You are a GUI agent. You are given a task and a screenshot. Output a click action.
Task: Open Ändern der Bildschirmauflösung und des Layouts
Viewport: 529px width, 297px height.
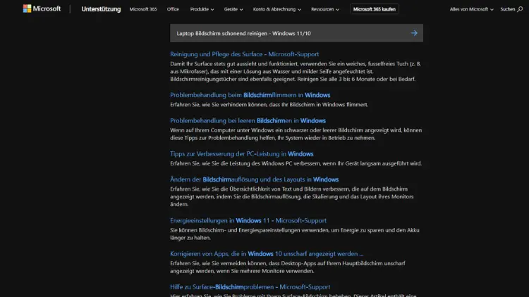[x=254, y=179]
